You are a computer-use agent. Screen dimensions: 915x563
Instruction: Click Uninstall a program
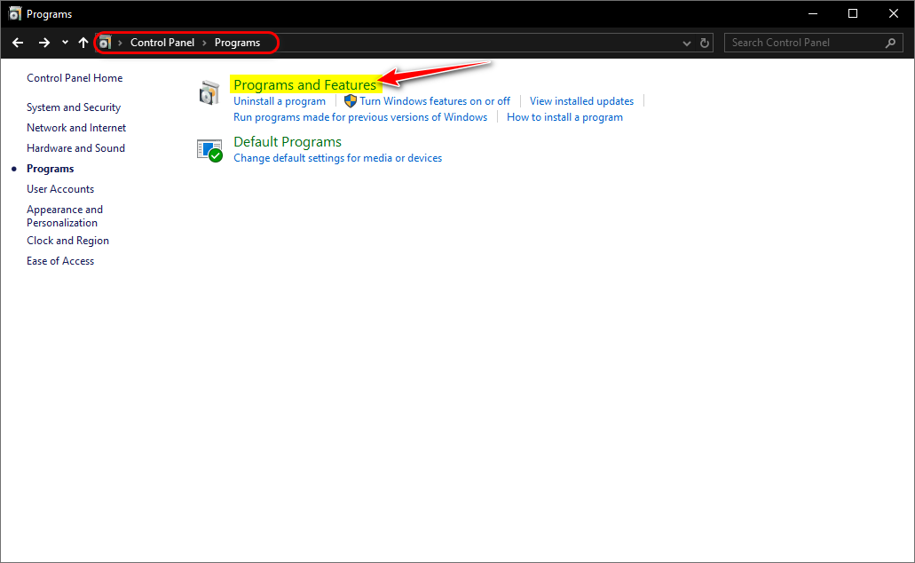click(x=280, y=101)
